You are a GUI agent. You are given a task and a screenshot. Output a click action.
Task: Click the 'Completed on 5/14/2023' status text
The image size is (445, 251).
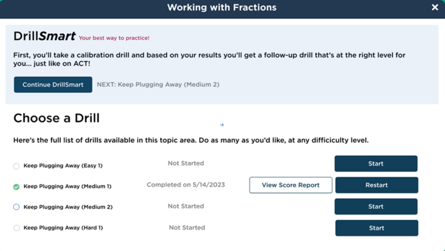[186, 185]
